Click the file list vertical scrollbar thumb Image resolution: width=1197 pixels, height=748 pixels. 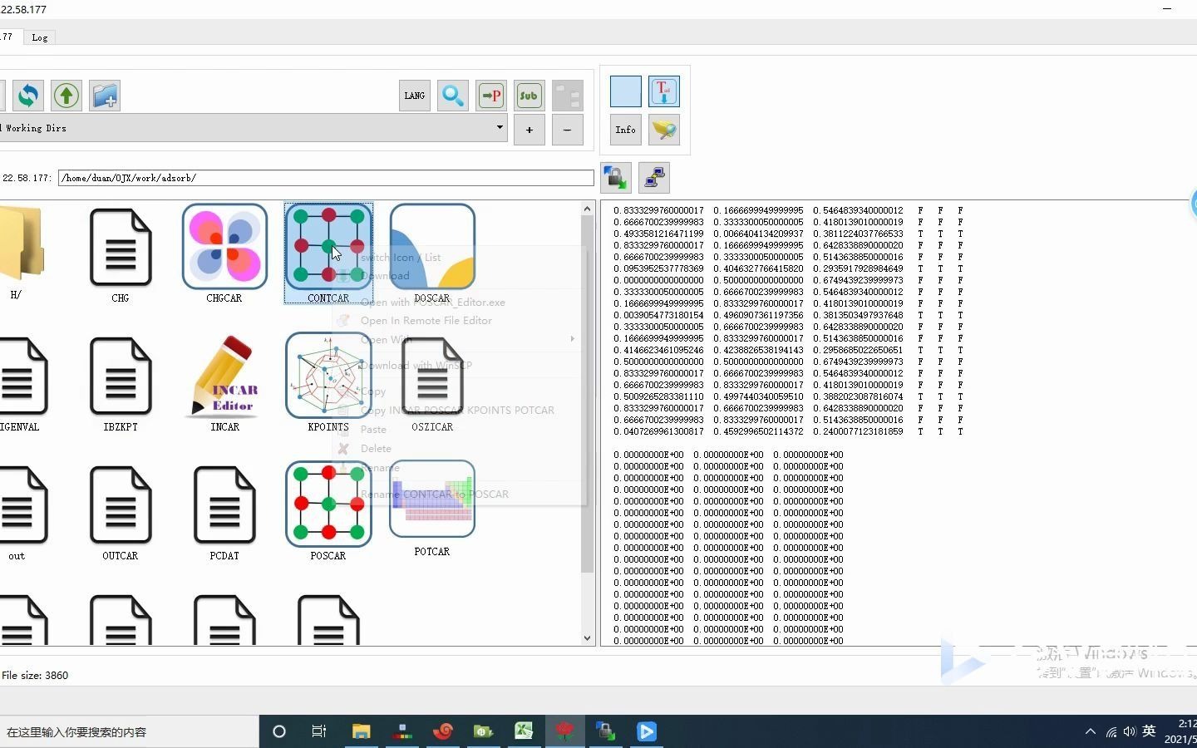[587, 396]
